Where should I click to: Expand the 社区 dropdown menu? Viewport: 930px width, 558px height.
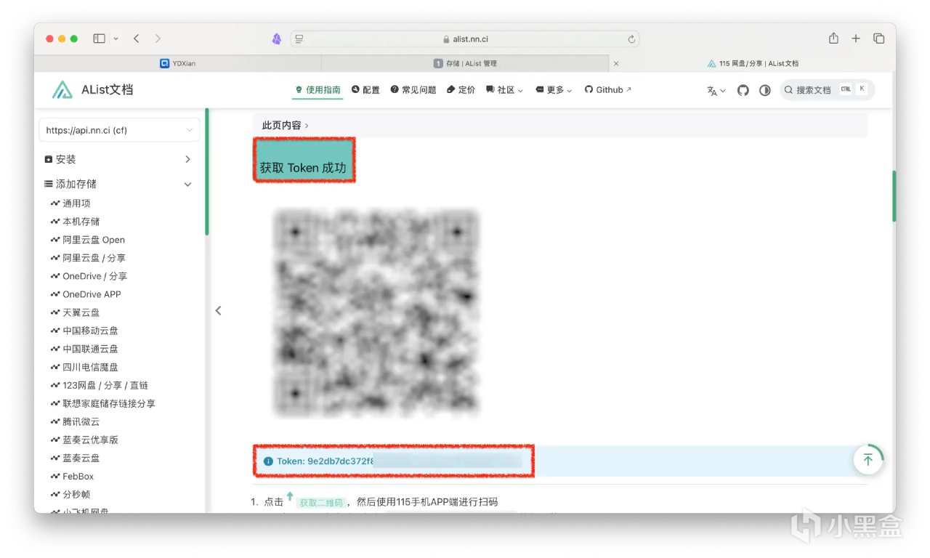click(x=504, y=90)
